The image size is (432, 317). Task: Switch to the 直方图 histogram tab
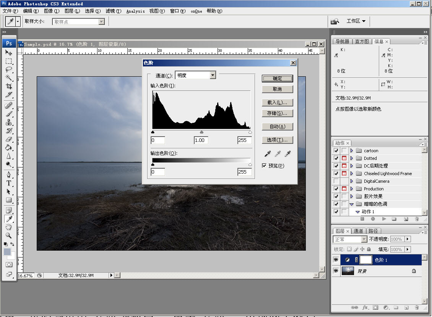362,41
